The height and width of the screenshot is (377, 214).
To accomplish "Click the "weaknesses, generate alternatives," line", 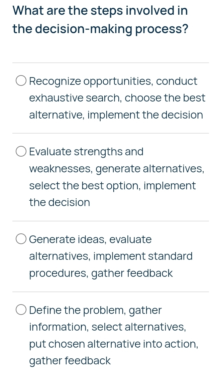I will tap(117, 169).
